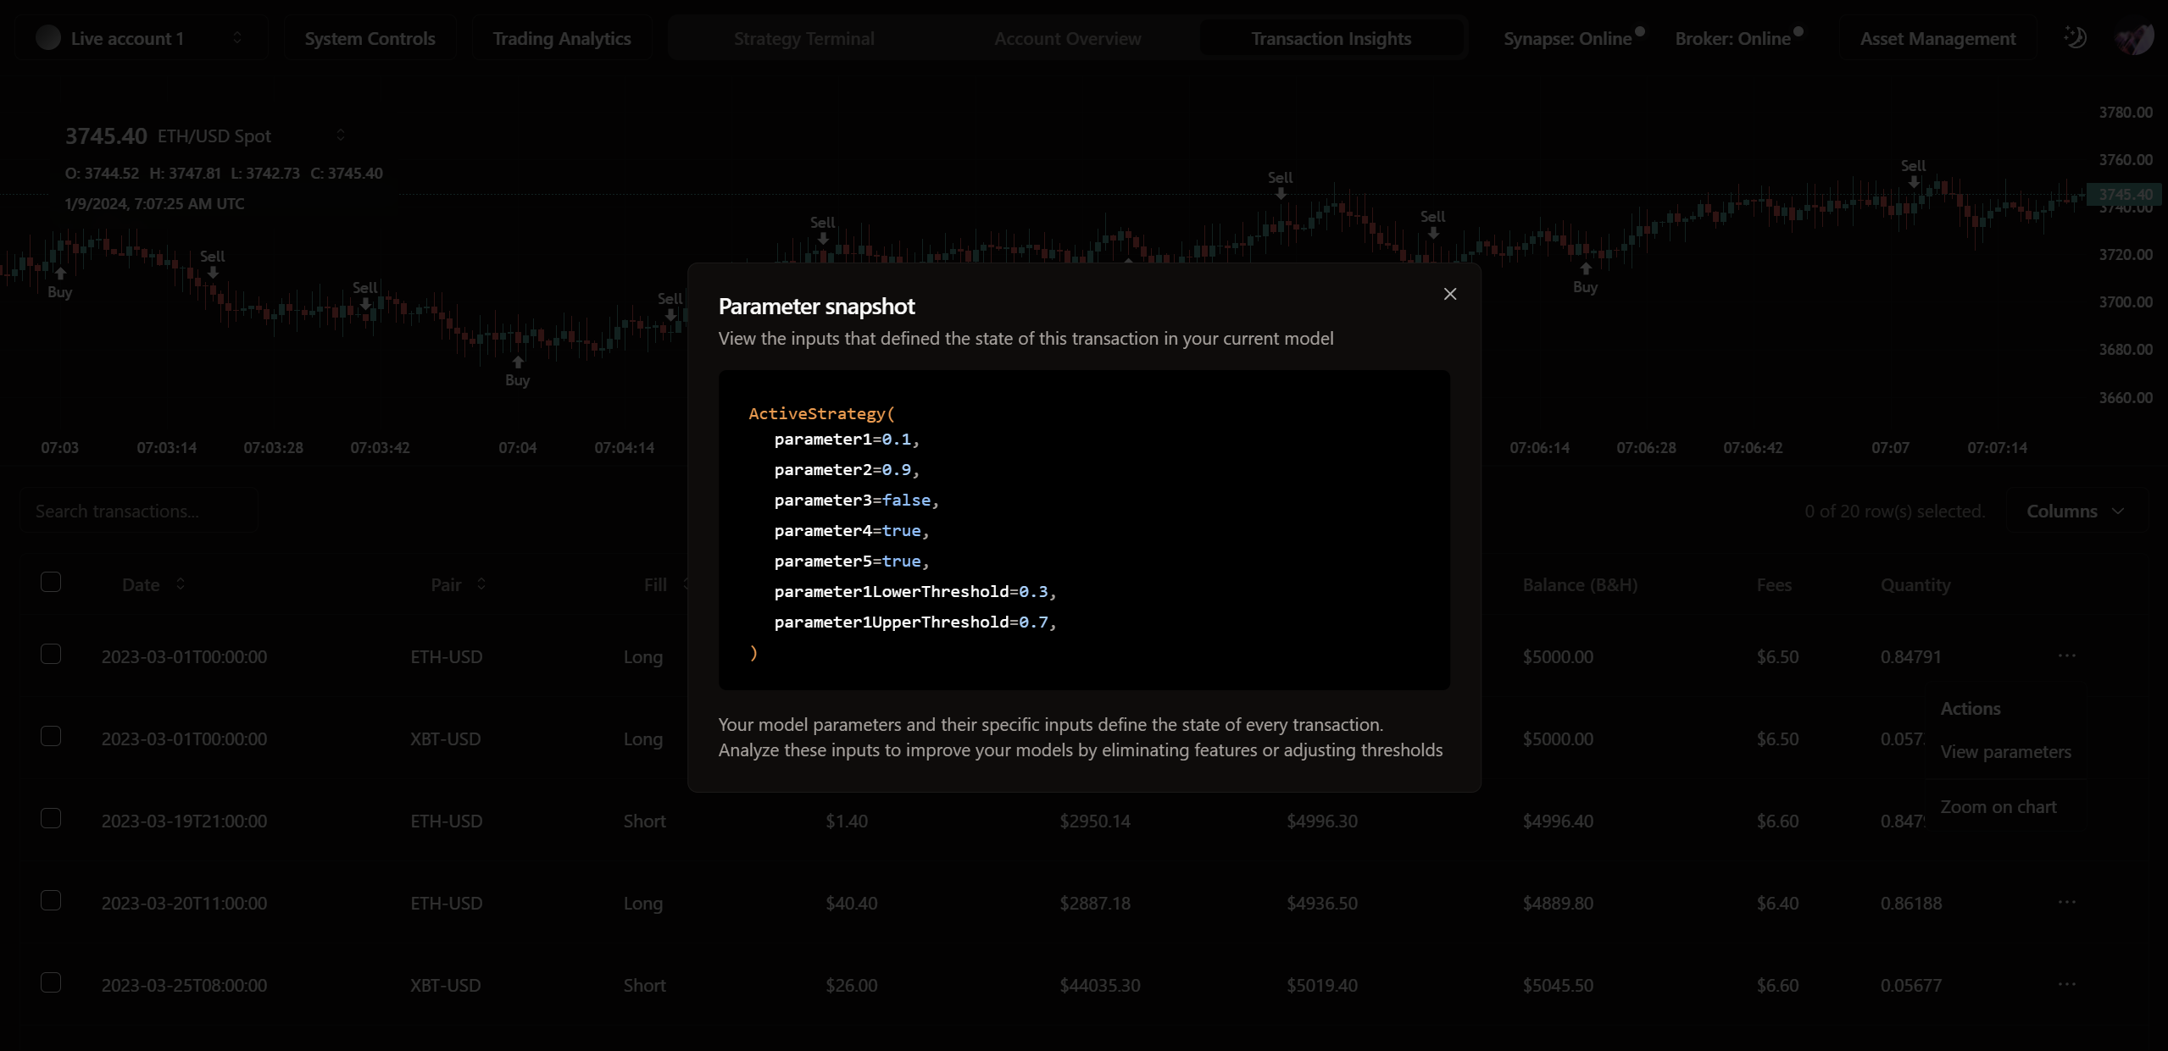The image size is (2168, 1051).
Task: Click the Fees column header
Action: coord(1773,584)
